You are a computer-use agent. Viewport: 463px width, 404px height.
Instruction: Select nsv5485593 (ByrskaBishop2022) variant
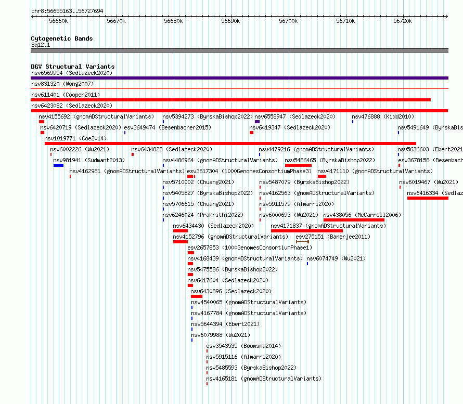pyautogui.click(x=251, y=368)
